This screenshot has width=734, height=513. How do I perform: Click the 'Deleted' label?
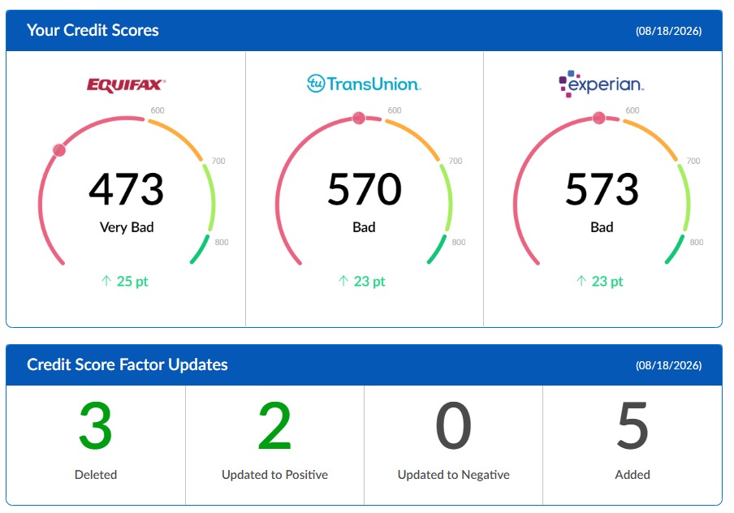tap(96, 475)
